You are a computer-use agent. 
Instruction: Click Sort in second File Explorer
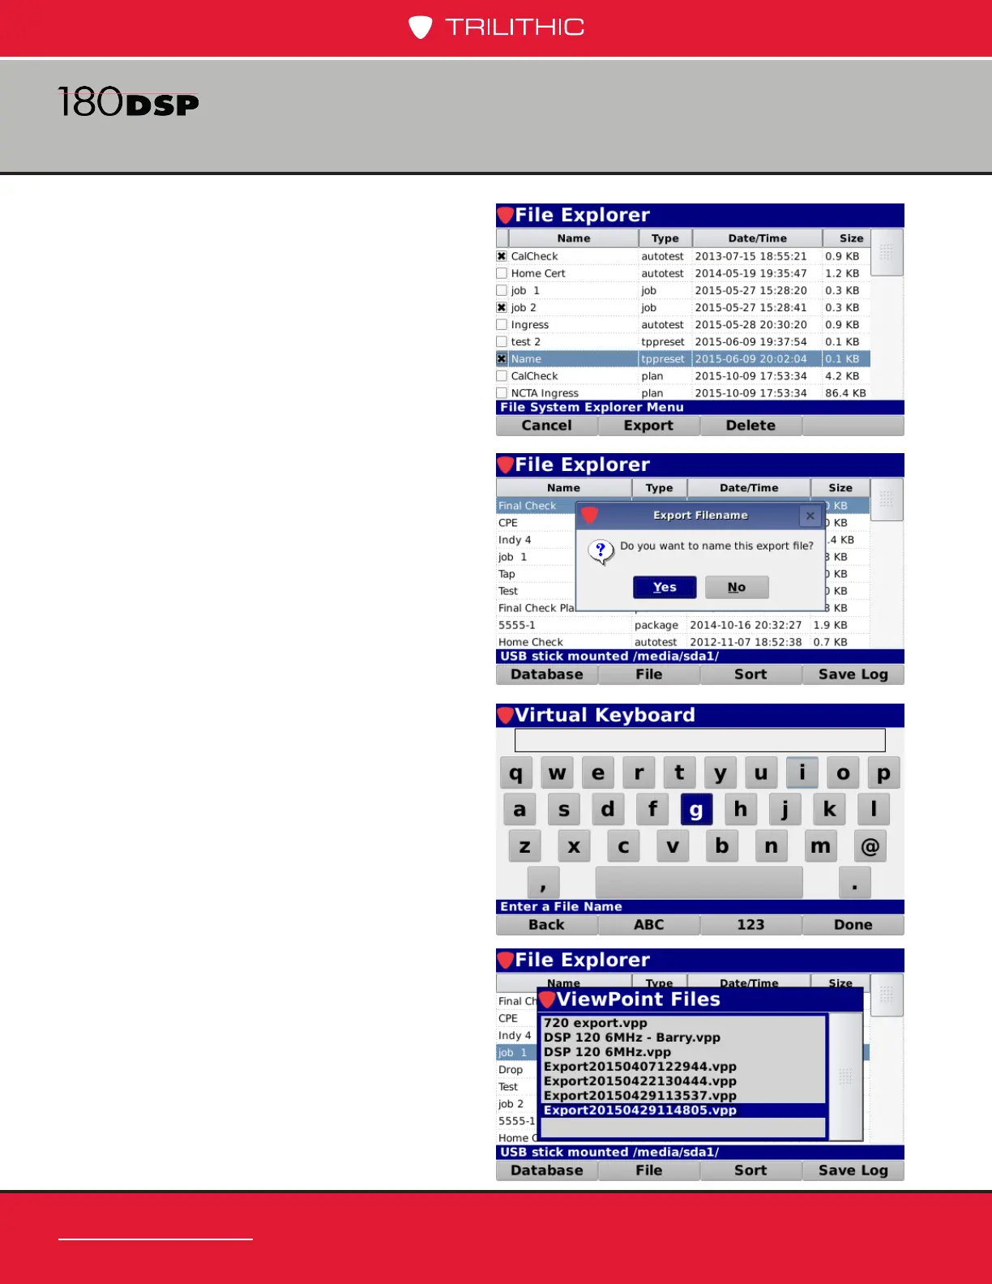click(x=750, y=674)
